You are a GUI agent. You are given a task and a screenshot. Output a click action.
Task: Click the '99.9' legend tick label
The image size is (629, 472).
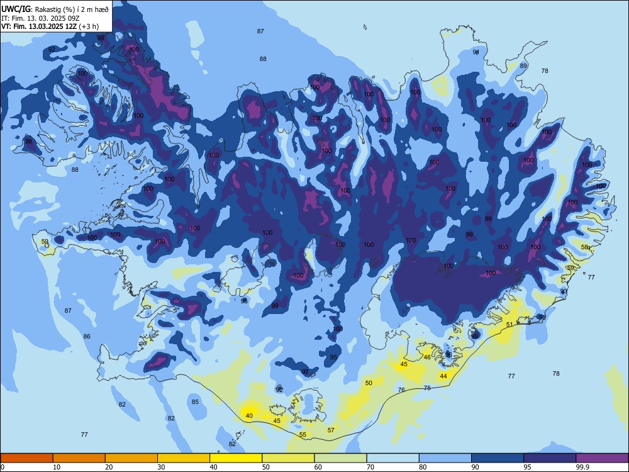click(x=582, y=467)
